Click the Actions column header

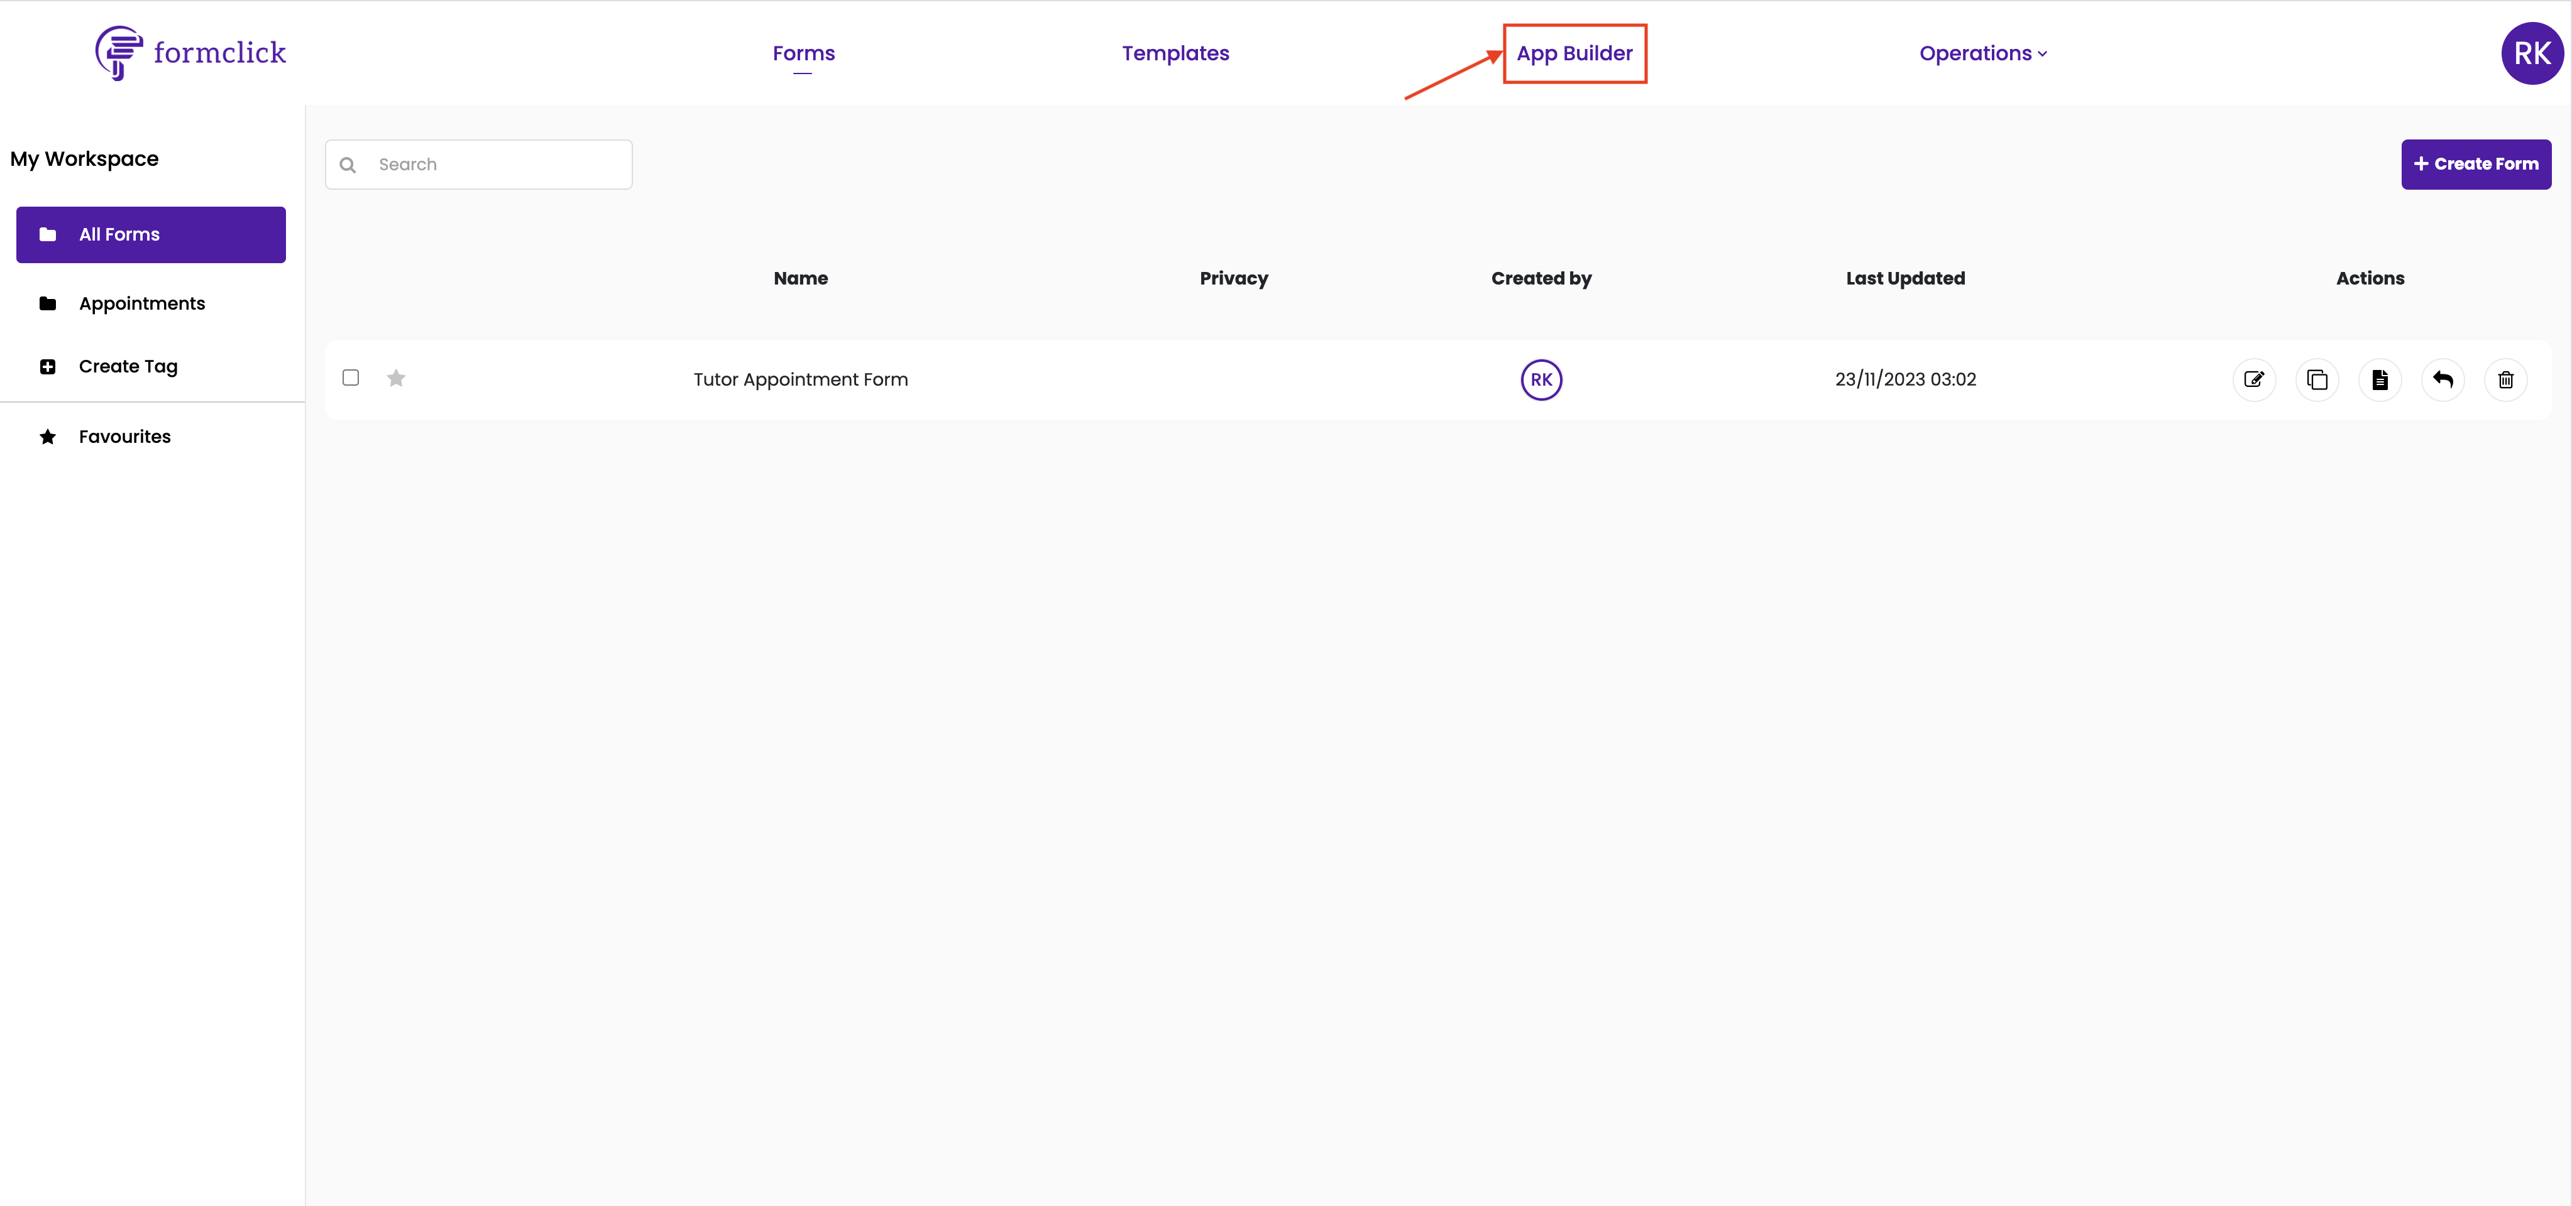2370,278
